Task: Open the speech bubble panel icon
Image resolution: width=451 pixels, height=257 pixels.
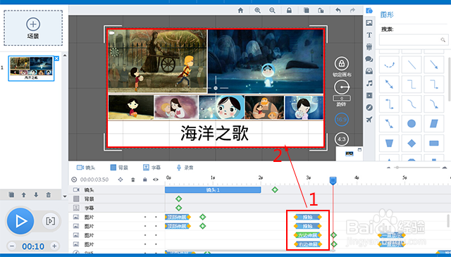Action: pos(369,59)
